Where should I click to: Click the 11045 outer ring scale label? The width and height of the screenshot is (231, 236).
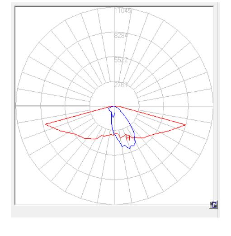(123, 11)
